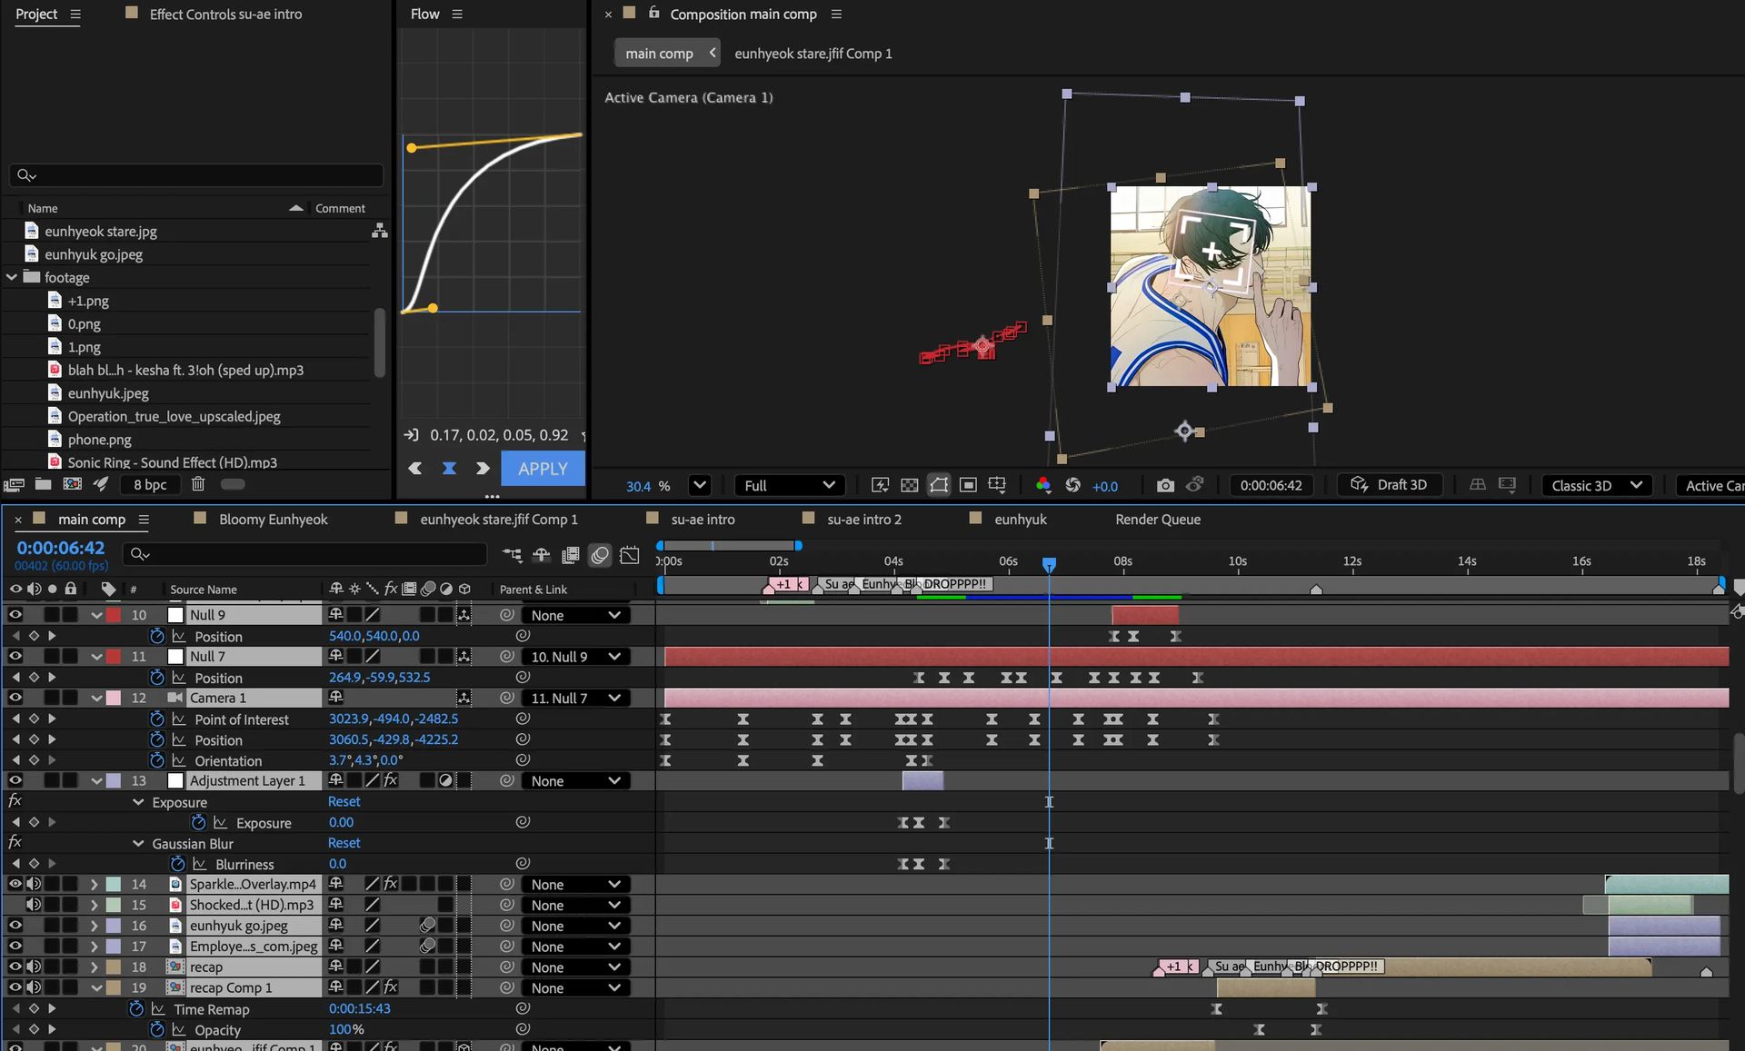Switch to the su-ae intro tab

click(x=703, y=520)
